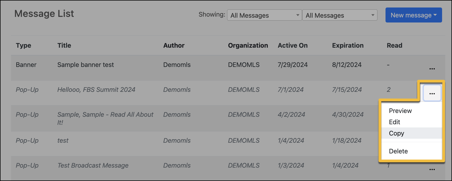Click the Message List heading

44,14
